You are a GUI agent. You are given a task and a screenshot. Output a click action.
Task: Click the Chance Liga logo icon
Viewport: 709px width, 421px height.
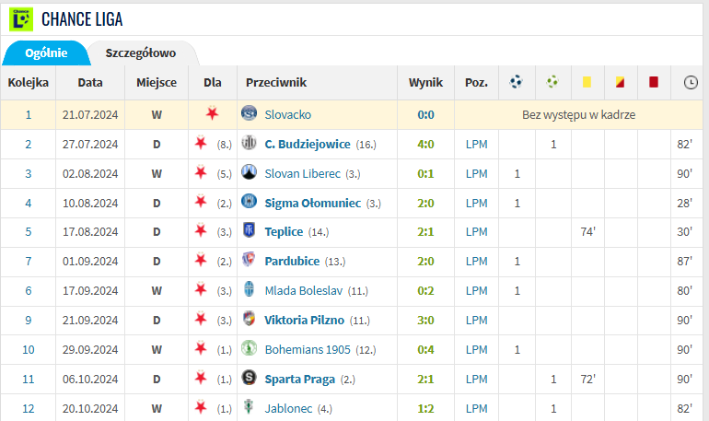[x=21, y=19]
